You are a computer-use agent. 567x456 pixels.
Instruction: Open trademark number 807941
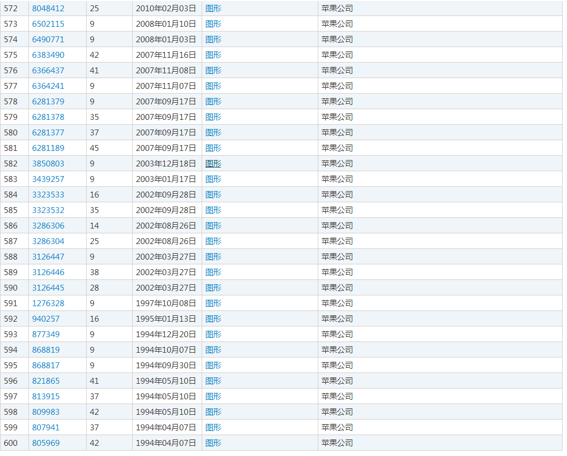click(46, 428)
